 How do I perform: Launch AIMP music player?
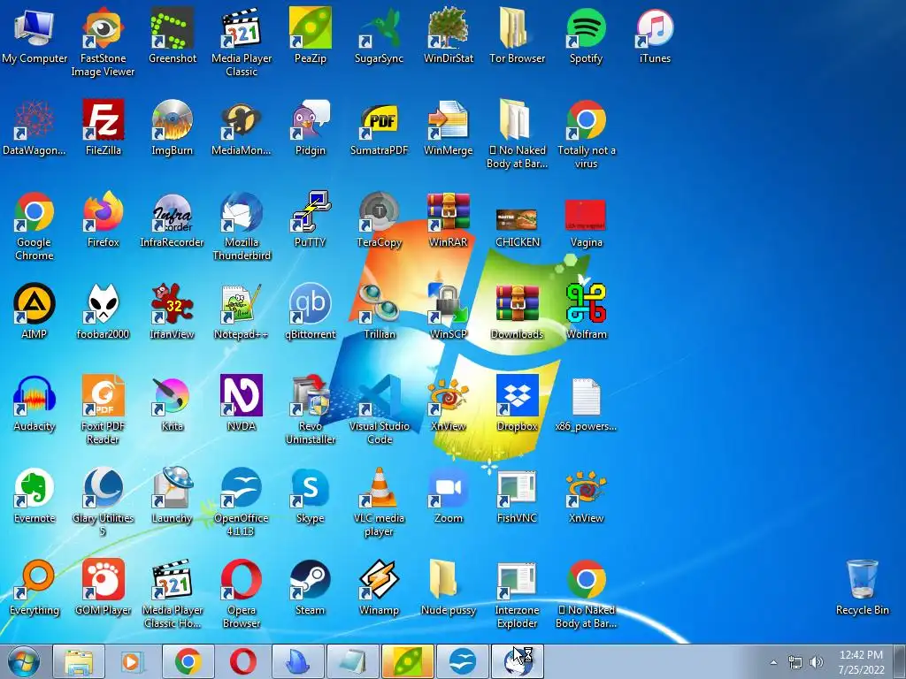coord(35,311)
